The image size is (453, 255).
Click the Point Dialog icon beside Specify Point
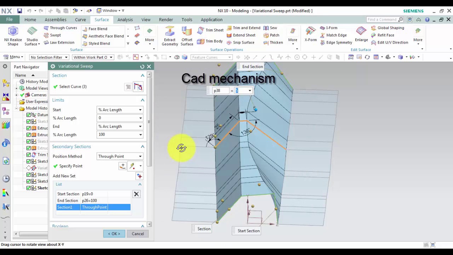122,166
